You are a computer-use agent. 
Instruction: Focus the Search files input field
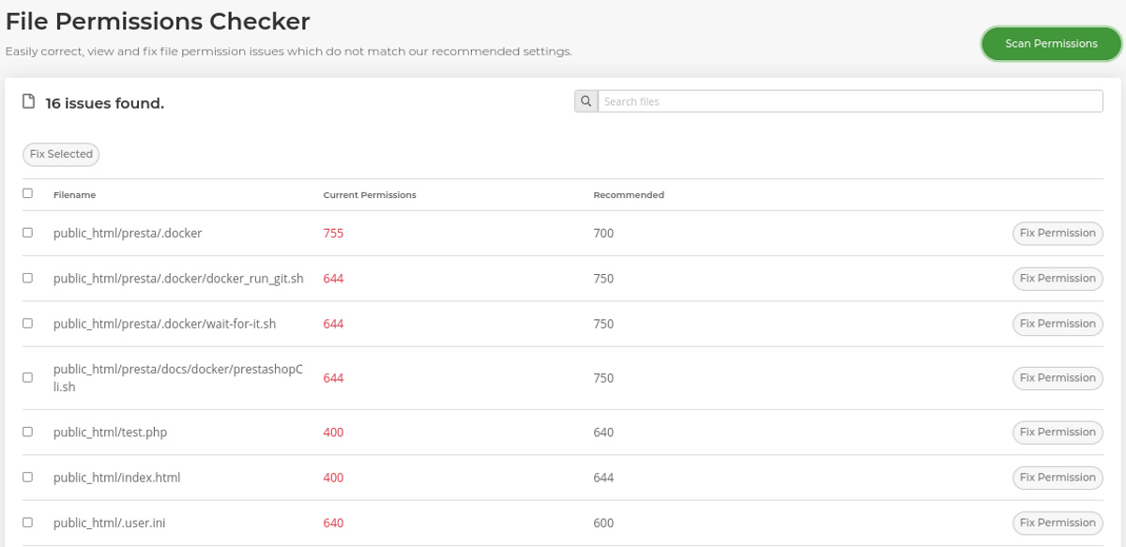pos(850,101)
